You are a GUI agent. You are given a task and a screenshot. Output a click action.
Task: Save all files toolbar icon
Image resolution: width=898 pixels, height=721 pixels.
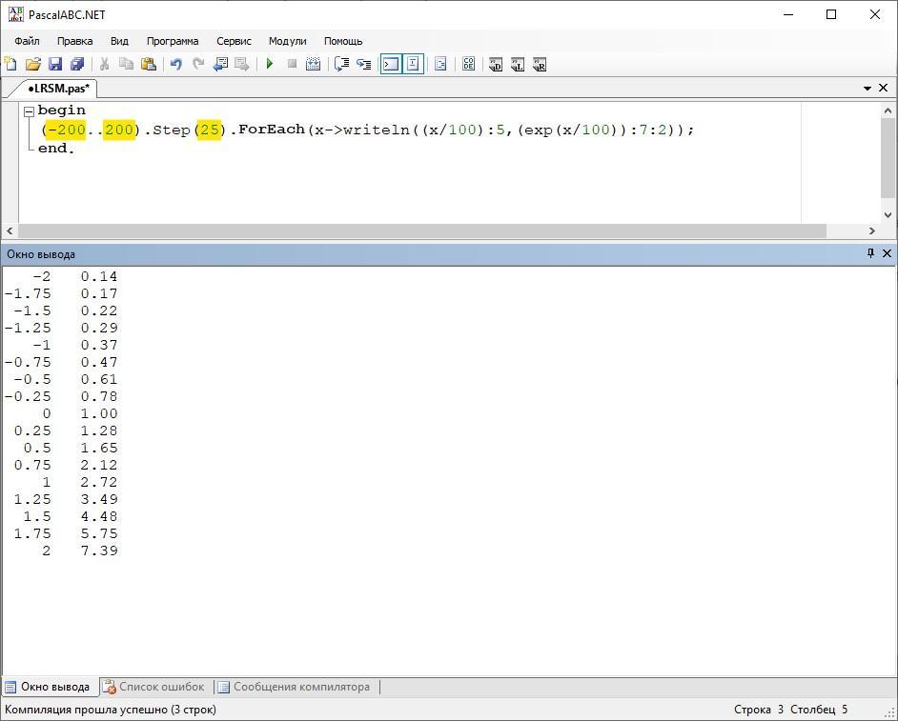pyautogui.click(x=77, y=64)
